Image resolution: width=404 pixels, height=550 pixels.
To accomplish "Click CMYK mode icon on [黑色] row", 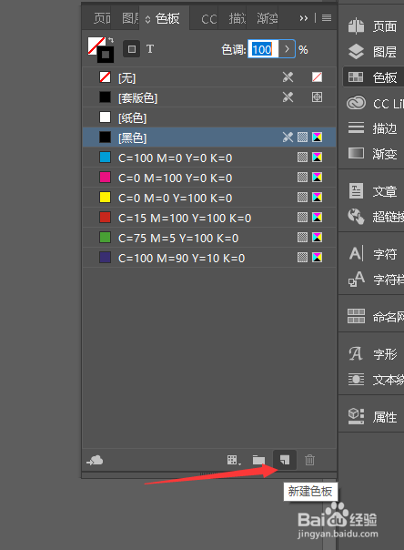I will [317, 137].
